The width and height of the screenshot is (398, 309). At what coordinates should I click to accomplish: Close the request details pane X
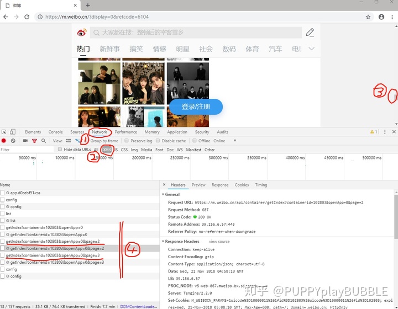[164, 185]
